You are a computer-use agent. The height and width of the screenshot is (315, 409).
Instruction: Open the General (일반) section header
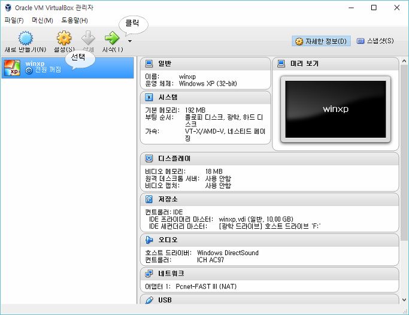point(205,63)
